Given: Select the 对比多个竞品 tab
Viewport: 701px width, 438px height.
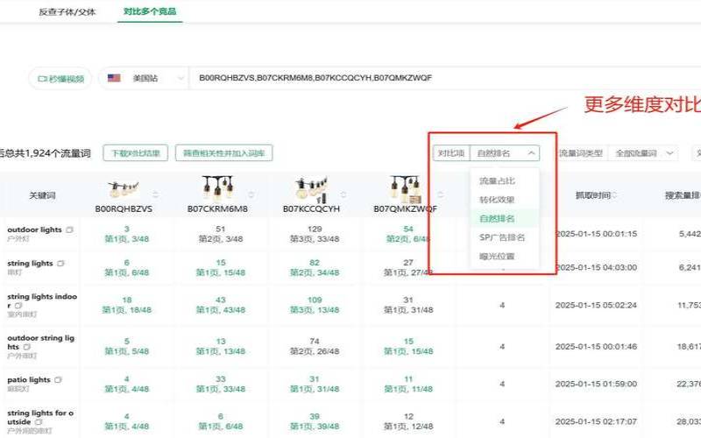Looking at the screenshot, I should pyautogui.click(x=150, y=11).
